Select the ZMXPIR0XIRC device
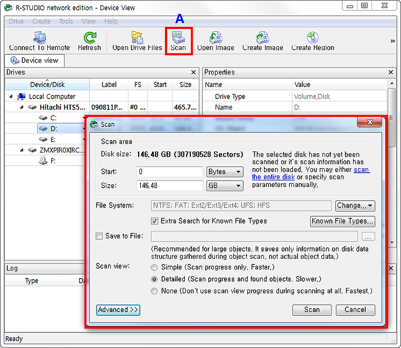Viewport: 401px width, 348px height. click(x=61, y=150)
